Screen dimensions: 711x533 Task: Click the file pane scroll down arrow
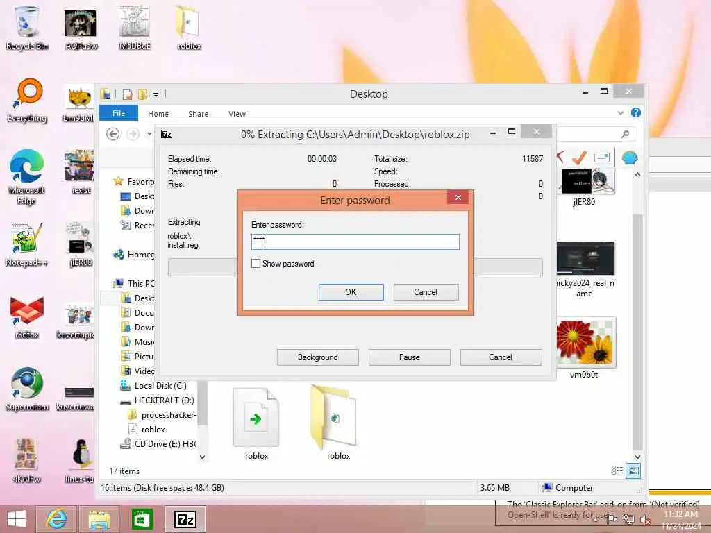pos(637,457)
